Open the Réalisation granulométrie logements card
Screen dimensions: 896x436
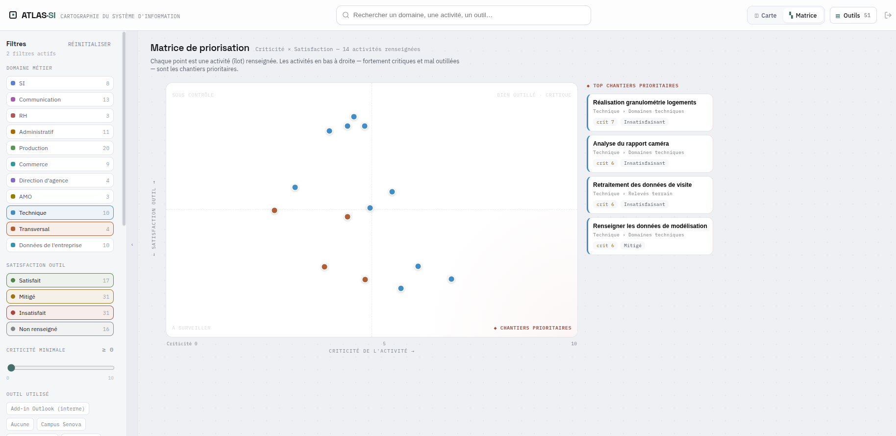650,112
